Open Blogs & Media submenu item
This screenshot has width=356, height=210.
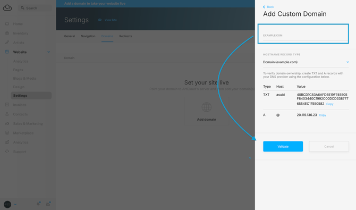point(24,78)
